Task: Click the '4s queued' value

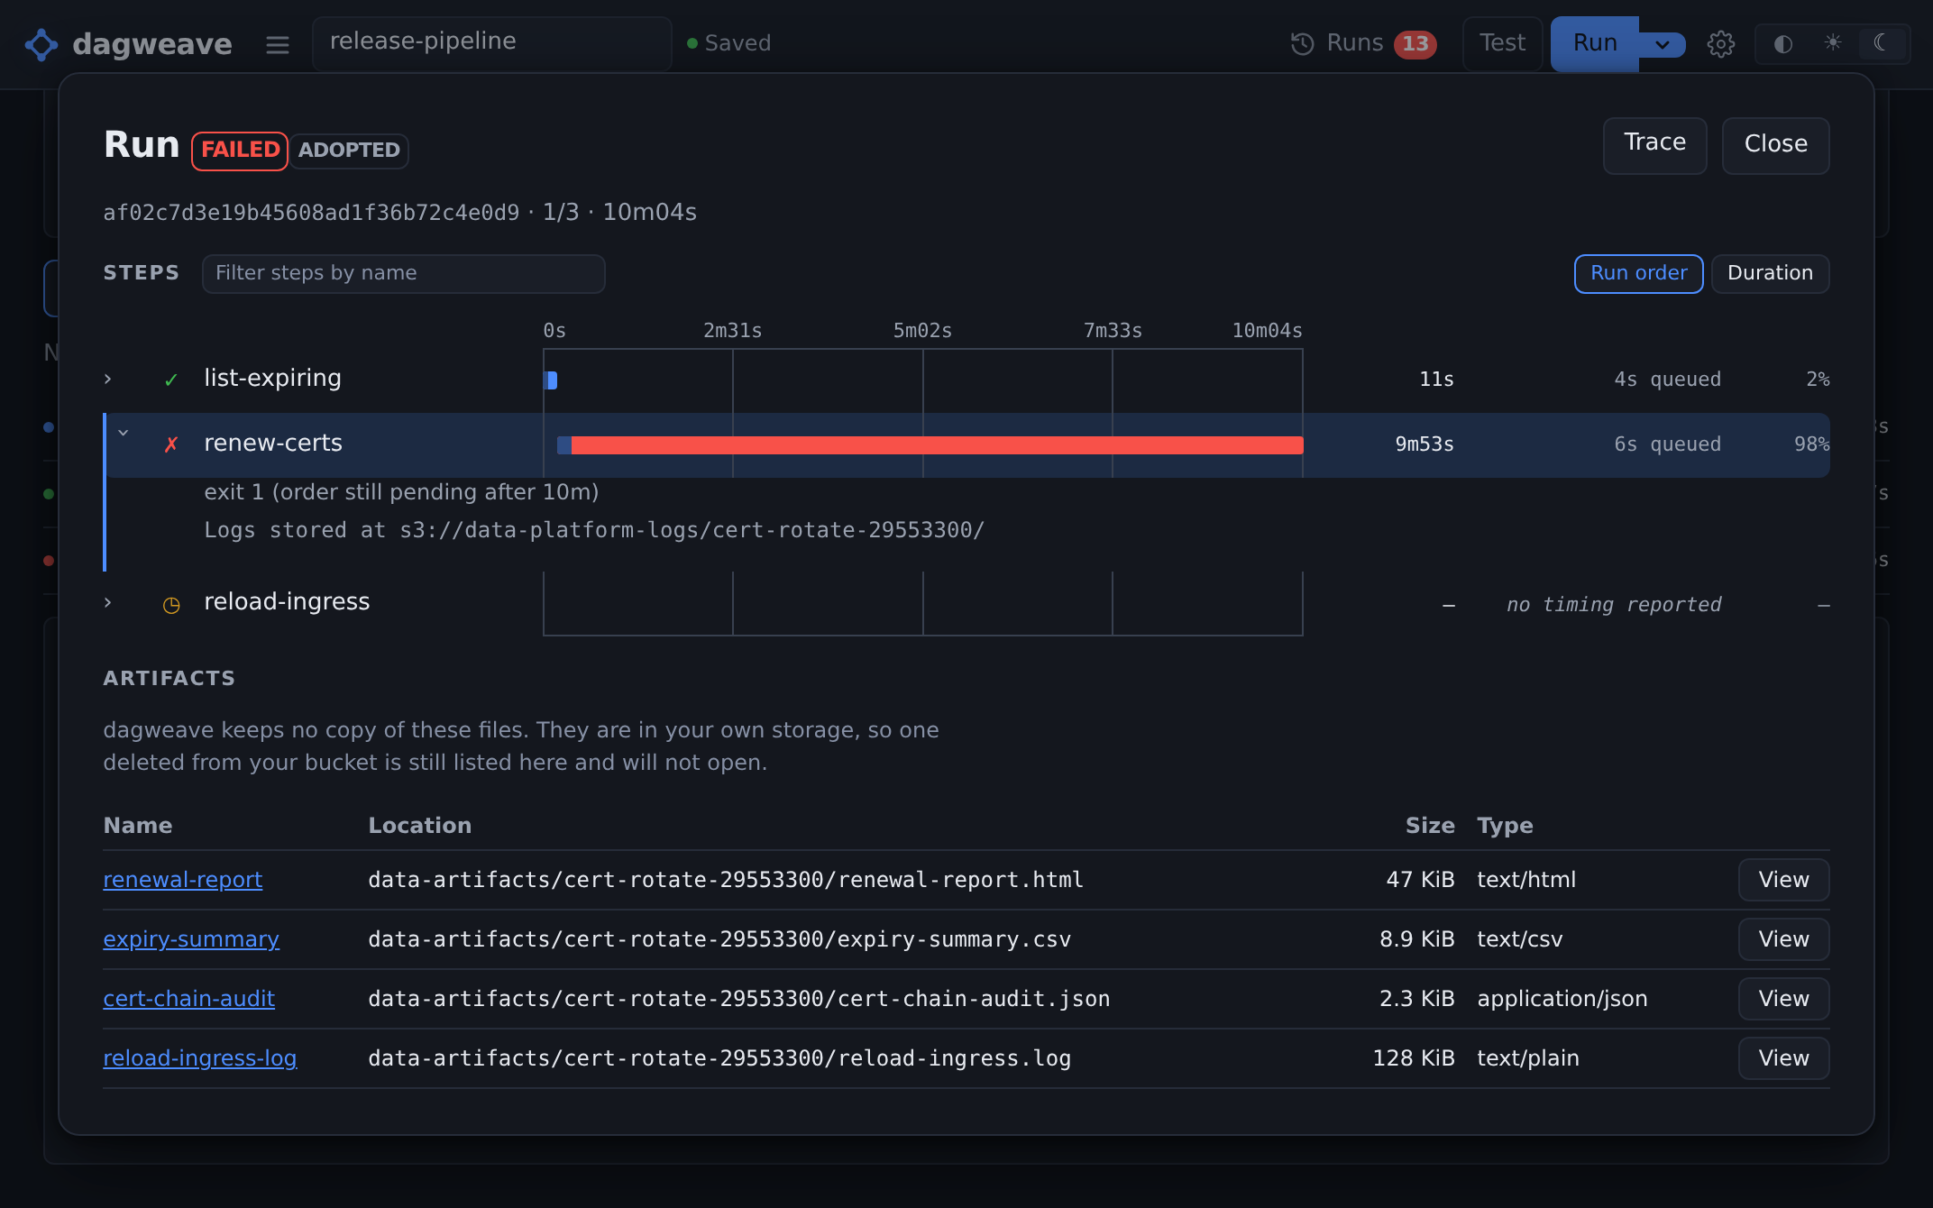Action: [1667, 380]
